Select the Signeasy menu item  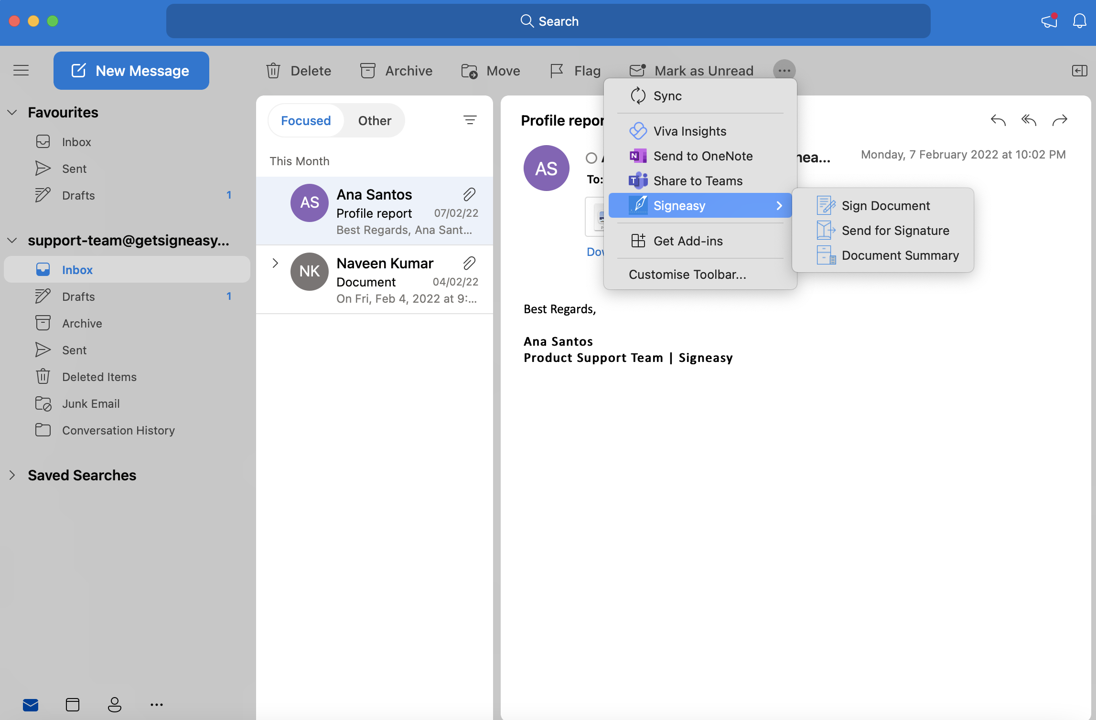pos(700,205)
